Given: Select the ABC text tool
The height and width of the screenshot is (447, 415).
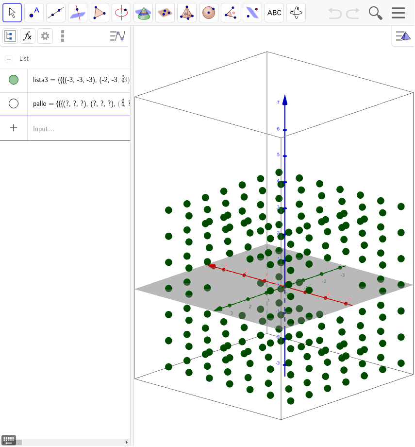Looking at the screenshot, I should point(274,13).
